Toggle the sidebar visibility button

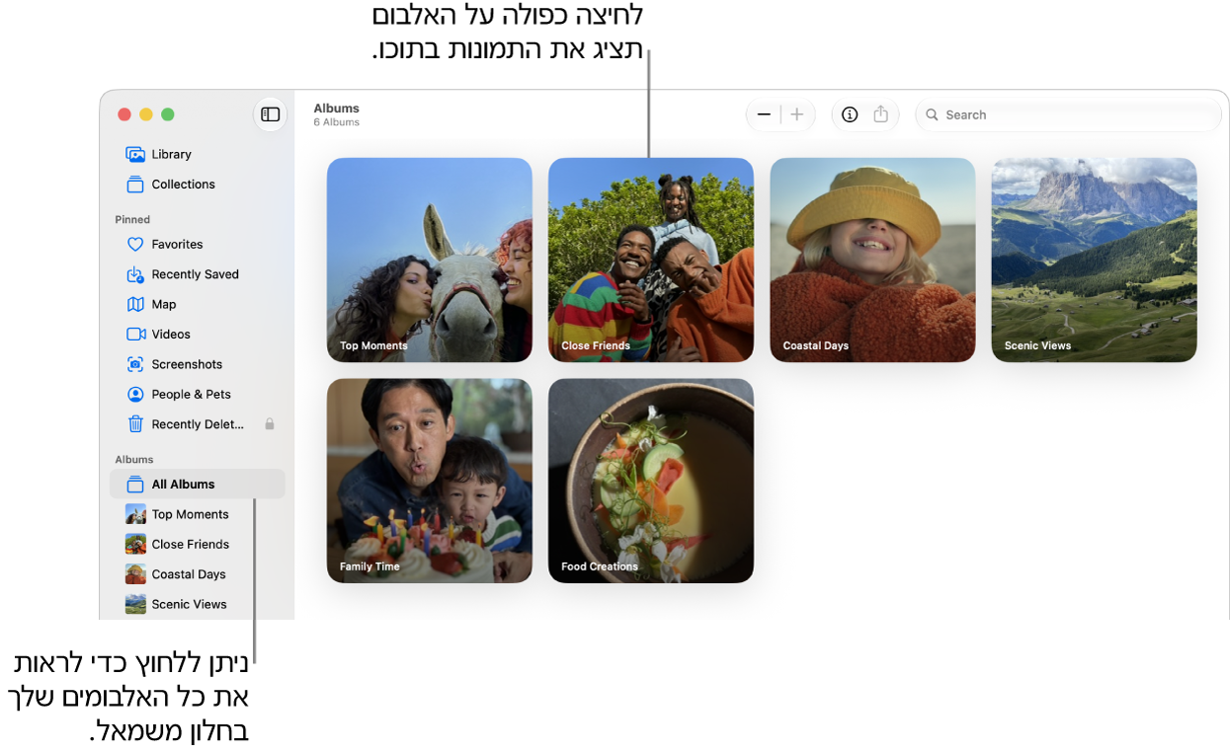(x=270, y=114)
